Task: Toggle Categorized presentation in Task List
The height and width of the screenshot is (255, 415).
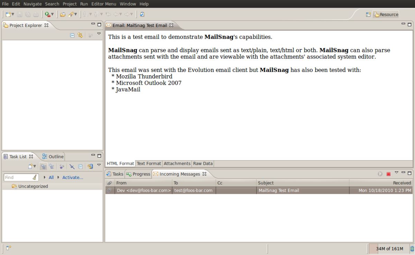Action: click(x=43, y=167)
